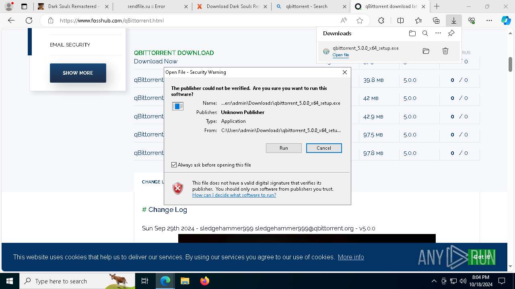This screenshot has width=515, height=289.
Task: Toggle the Split screen icon
Action: [x=400, y=20]
